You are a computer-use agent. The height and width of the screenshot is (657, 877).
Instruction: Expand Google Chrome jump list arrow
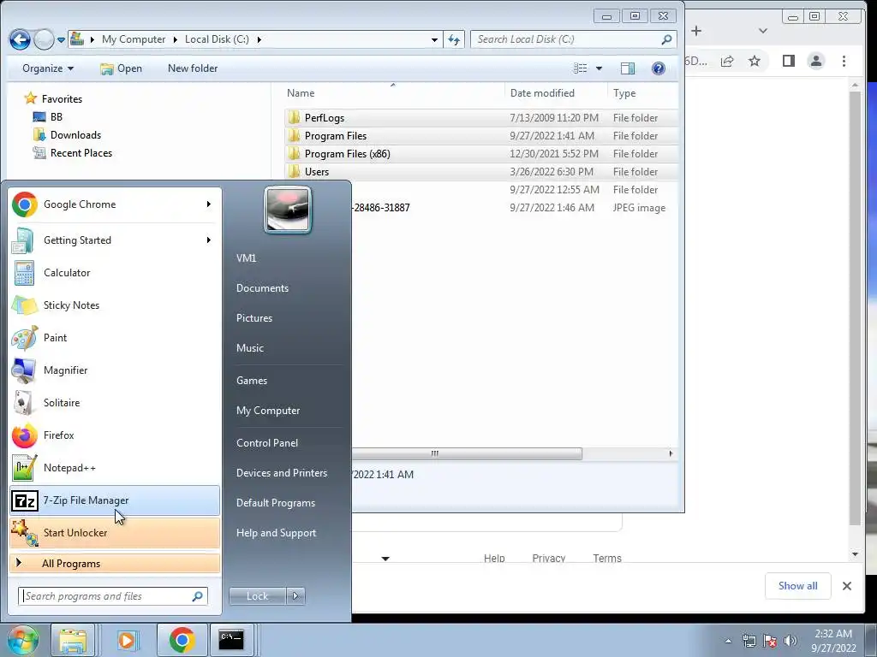[209, 204]
